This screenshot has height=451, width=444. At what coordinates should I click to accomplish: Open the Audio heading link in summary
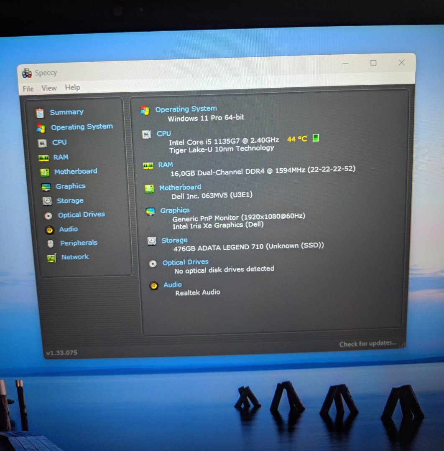point(173,284)
